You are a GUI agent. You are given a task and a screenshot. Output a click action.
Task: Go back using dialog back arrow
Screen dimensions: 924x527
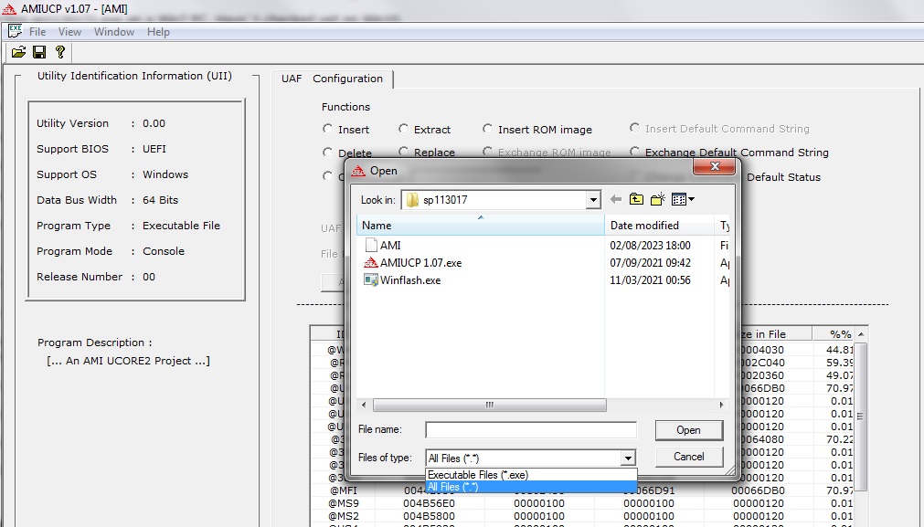[616, 199]
